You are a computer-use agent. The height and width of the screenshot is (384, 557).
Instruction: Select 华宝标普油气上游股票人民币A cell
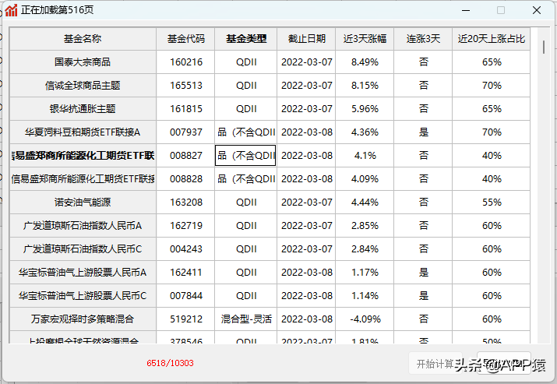(83, 273)
